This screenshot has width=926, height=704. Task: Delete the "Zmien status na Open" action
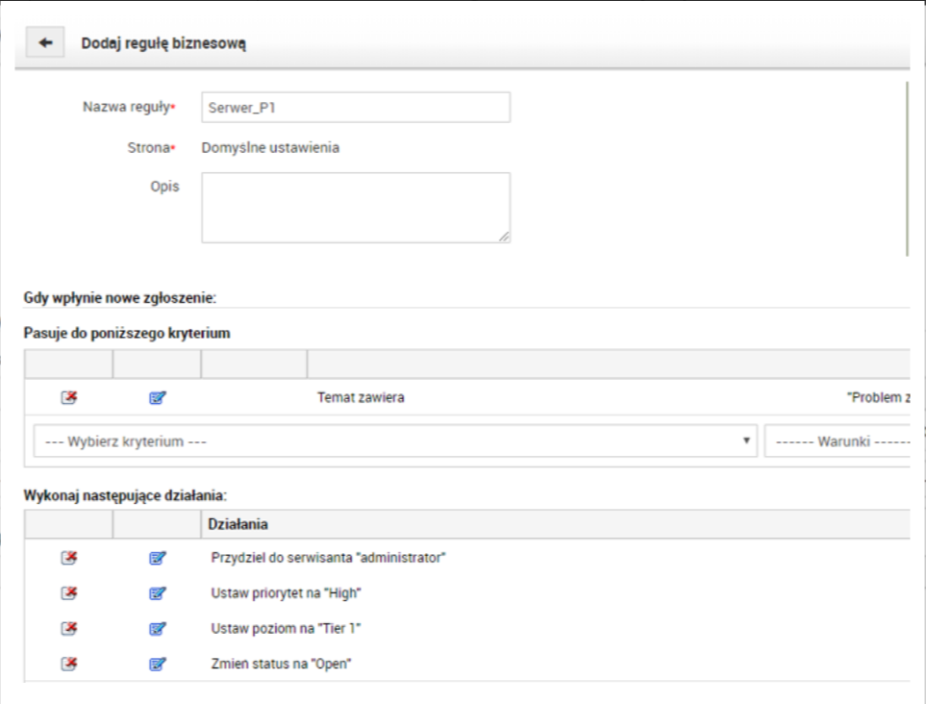(68, 665)
